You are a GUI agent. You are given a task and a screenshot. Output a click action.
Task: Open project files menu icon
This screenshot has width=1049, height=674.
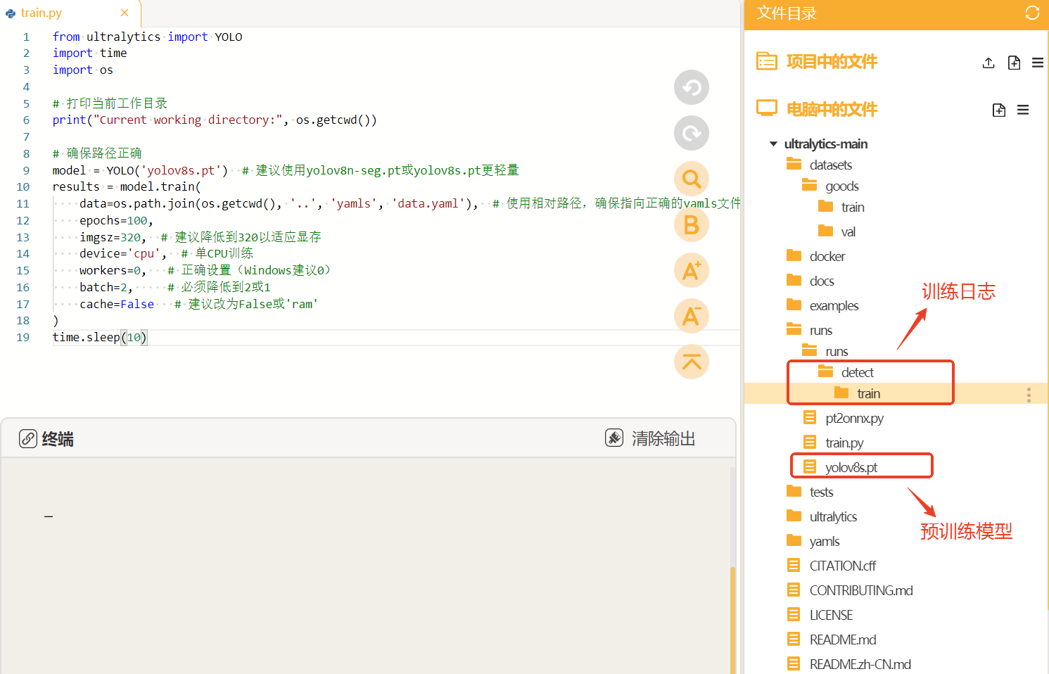point(1038,63)
